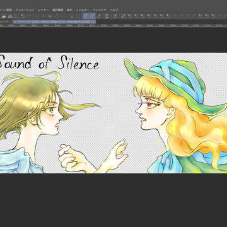Click the Open file folder icon
Image resolution: width=227 pixels, height=227 pixels.
(4, 16)
